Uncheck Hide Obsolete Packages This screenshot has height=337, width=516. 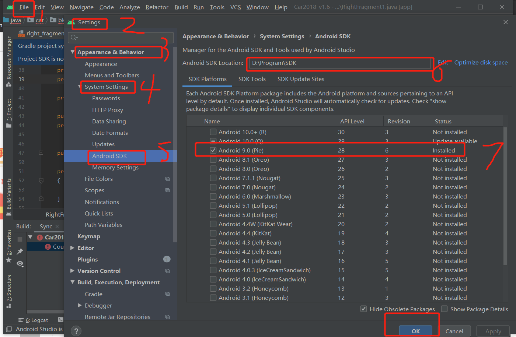pyautogui.click(x=363, y=309)
